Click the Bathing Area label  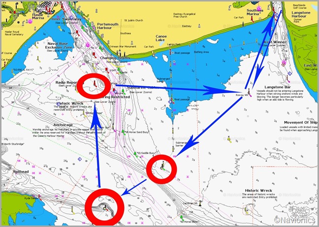pos(201,52)
